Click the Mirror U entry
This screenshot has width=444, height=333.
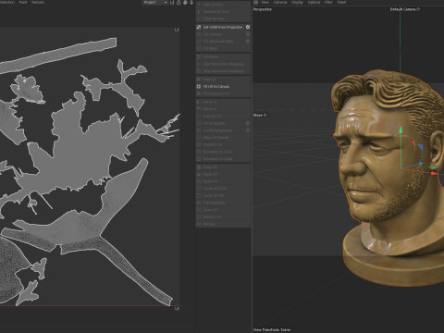pos(223,102)
